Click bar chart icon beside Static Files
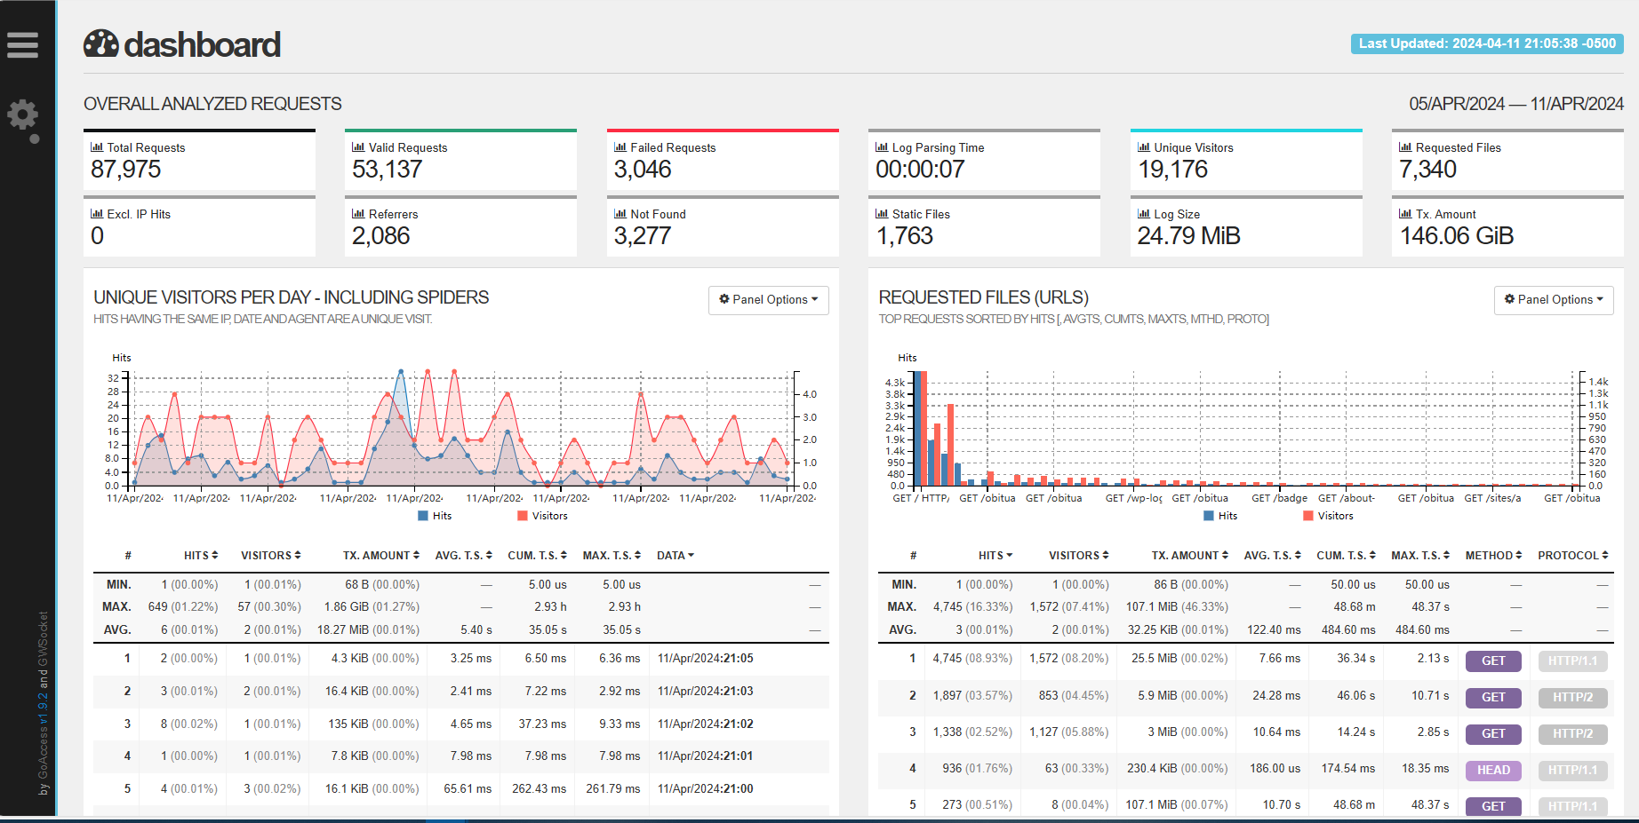 (882, 214)
